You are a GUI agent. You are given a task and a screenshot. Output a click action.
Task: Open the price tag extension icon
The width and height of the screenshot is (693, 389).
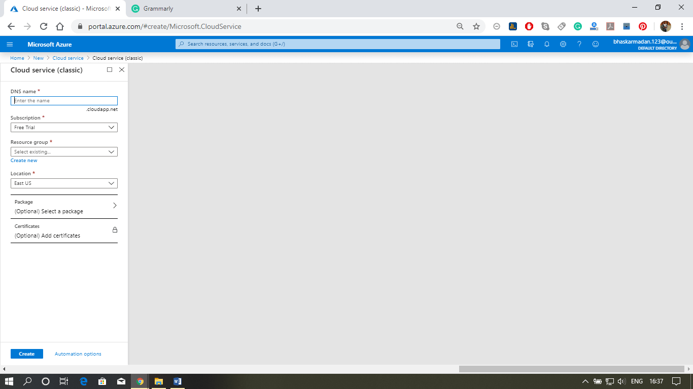(562, 26)
